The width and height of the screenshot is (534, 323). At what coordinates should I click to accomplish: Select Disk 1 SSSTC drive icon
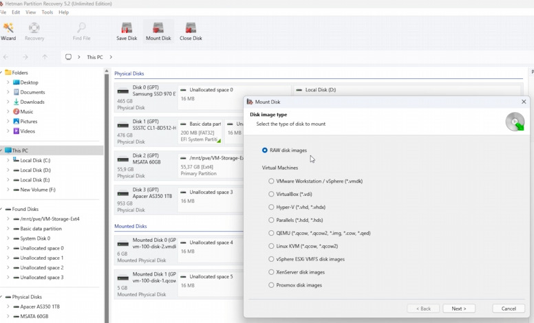123,125
